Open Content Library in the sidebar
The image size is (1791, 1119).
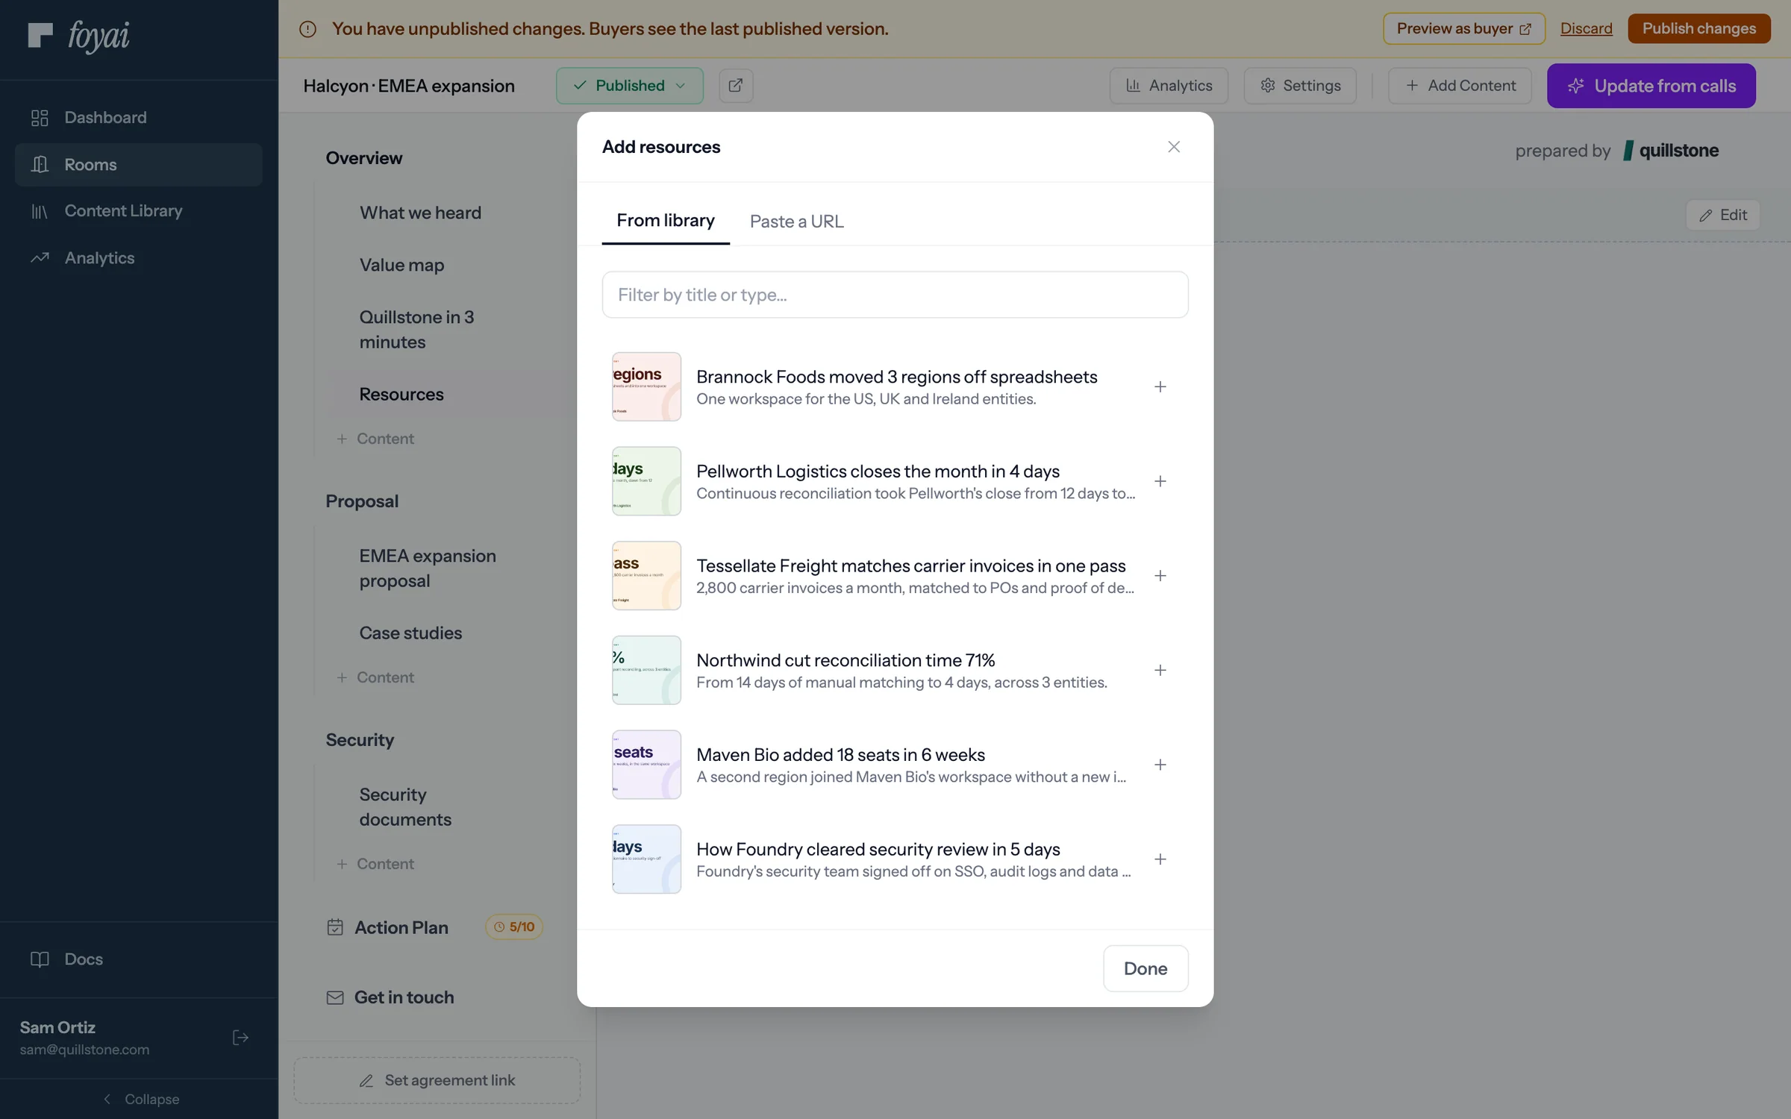[138, 211]
